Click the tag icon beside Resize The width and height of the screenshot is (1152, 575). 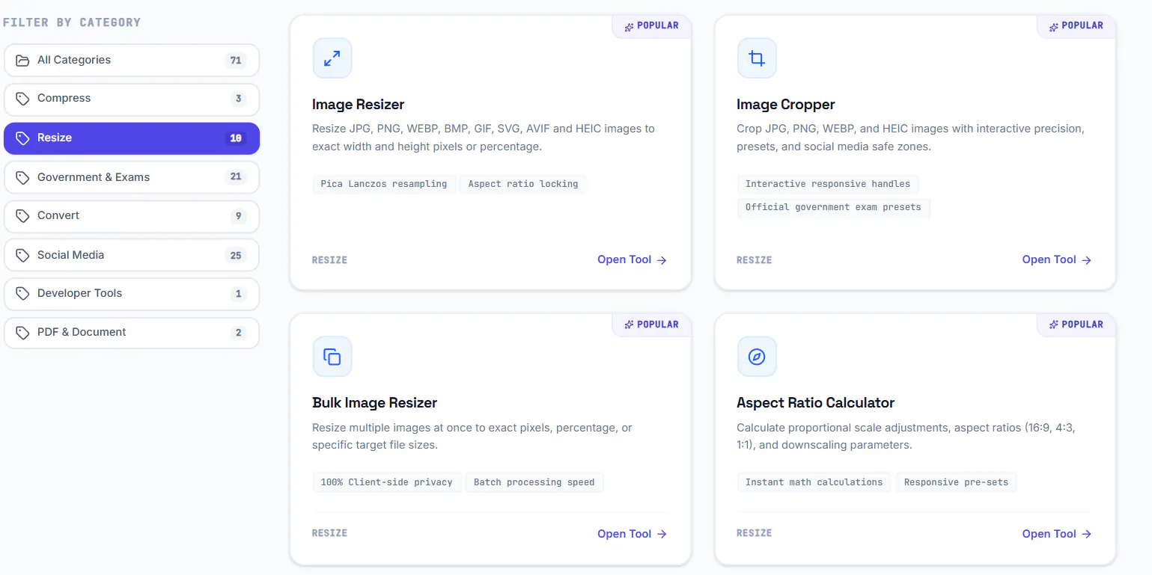22,138
